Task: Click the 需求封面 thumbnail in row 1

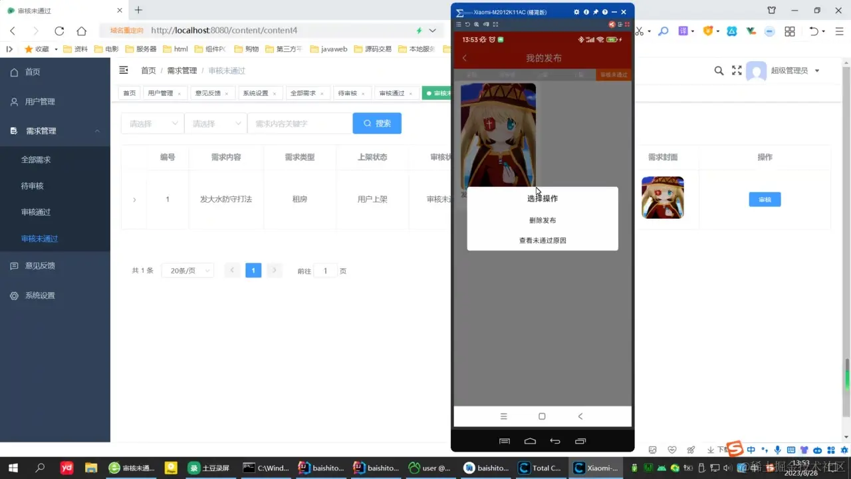Action: (663, 198)
